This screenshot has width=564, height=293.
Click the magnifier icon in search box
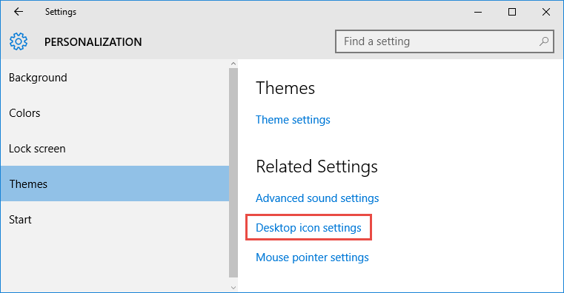click(544, 41)
